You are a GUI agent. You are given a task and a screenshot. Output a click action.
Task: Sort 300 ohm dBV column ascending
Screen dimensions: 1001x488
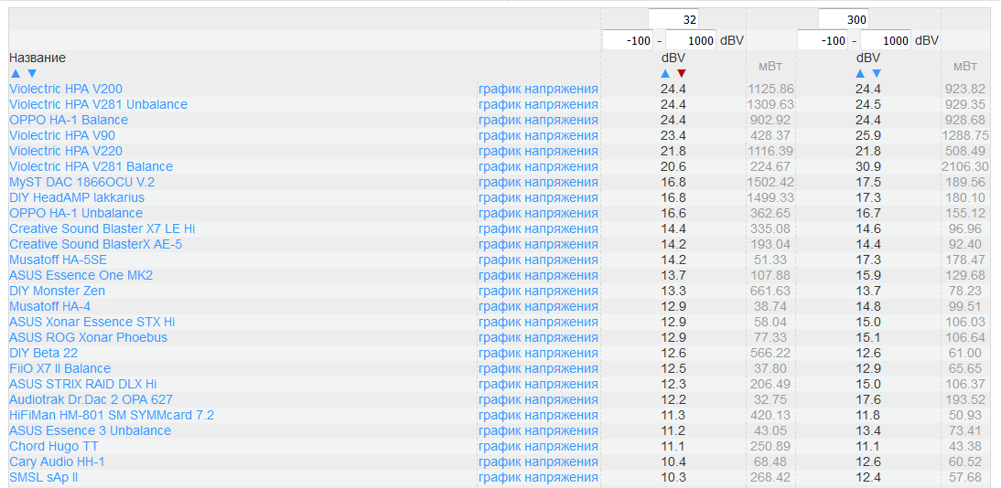[861, 73]
